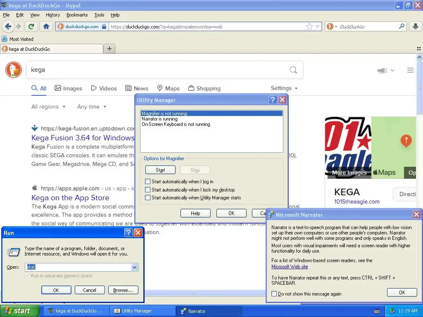423x317 pixels.
Task: Go back with the browser back arrow
Action: pyautogui.click(x=8, y=26)
